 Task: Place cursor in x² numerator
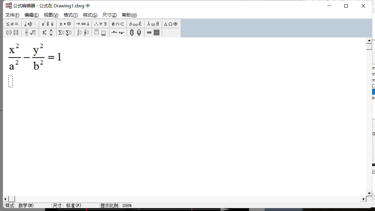14,49
